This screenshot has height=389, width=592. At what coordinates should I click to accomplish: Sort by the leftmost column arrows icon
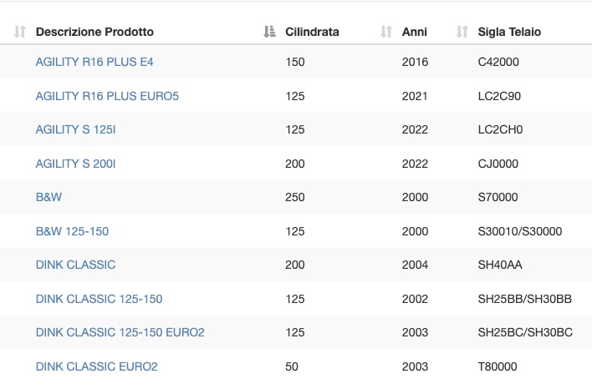point(19,32)
